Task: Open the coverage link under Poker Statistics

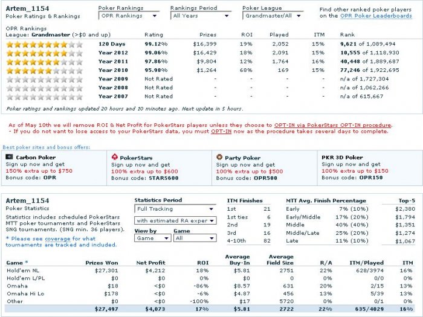Action: [57, 239]
